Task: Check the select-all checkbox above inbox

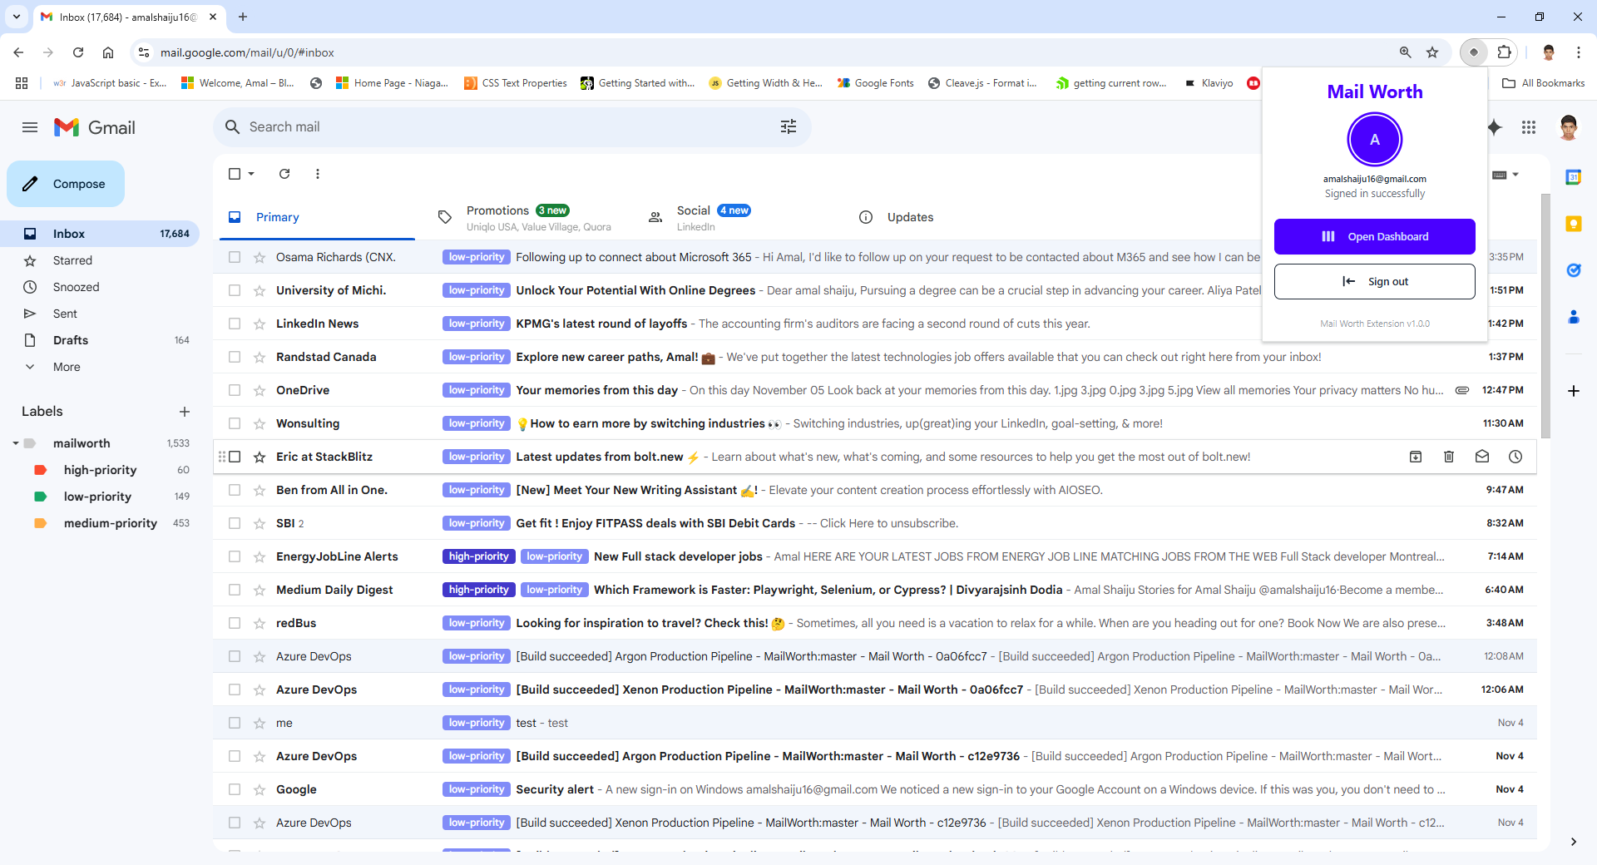Action: point(235,174)
